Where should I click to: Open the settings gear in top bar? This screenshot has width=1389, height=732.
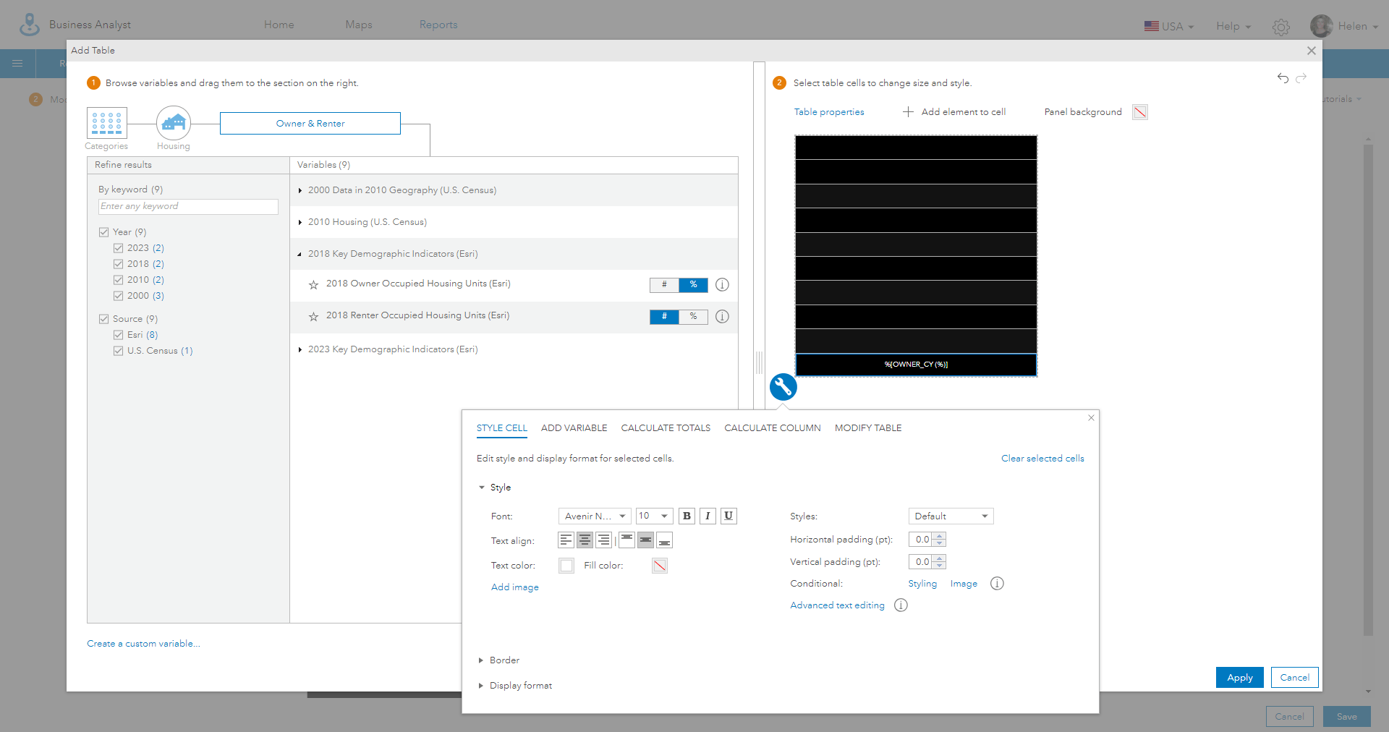[1281, 27]
